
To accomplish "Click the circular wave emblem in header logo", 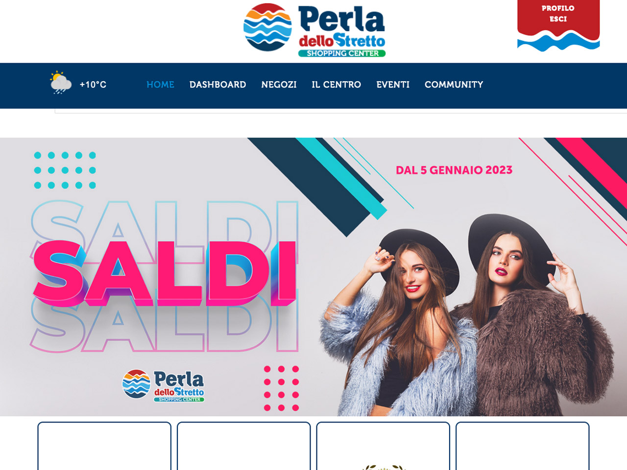I will click(x=267, y=27).
